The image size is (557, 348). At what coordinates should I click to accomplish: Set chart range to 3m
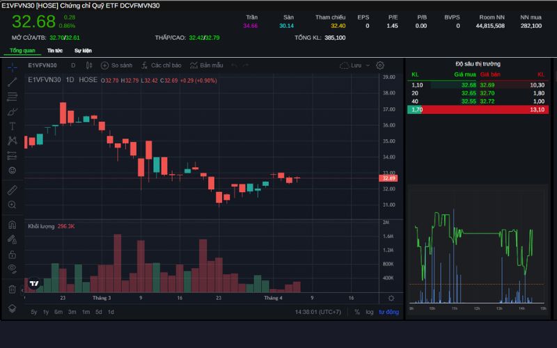(72, 312)
